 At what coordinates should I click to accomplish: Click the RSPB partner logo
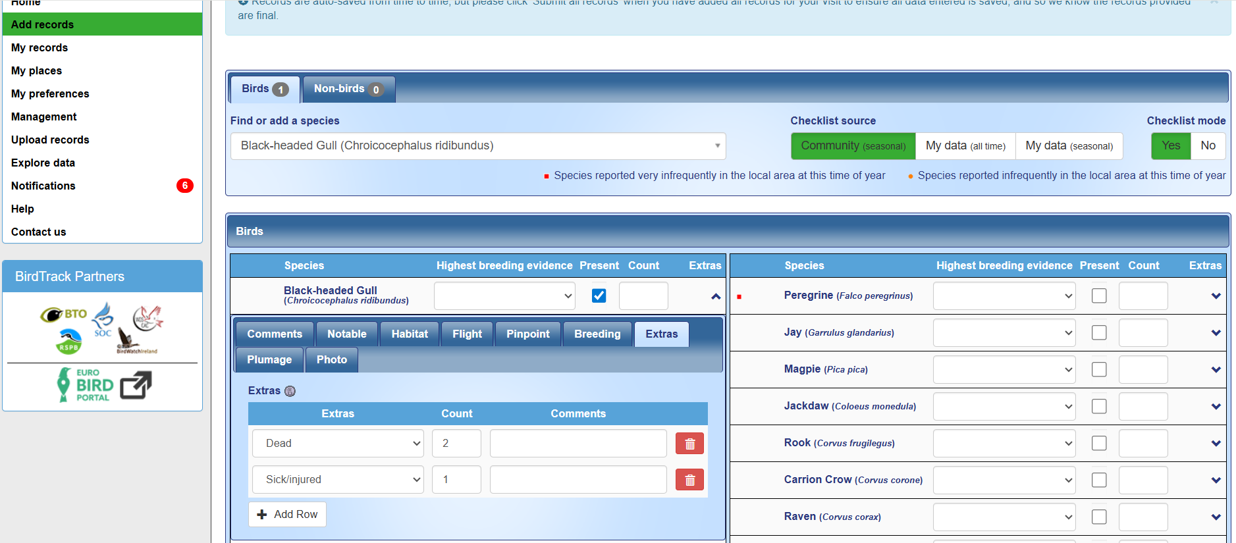click(x=69, y=342)
